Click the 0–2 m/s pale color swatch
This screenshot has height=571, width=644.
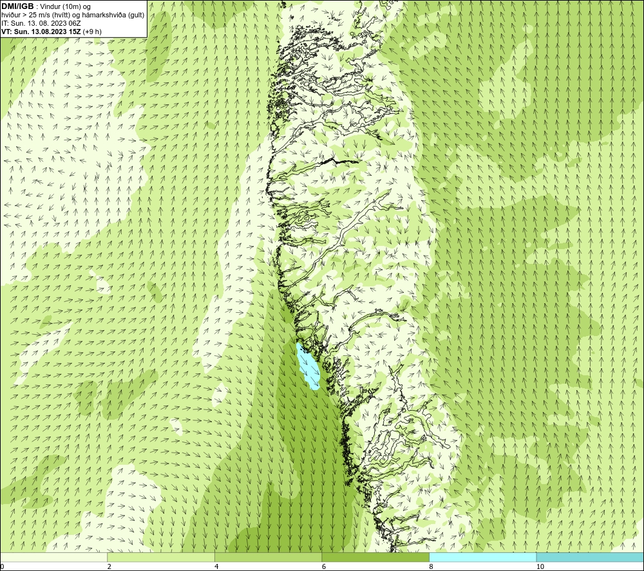coord(54,557)
